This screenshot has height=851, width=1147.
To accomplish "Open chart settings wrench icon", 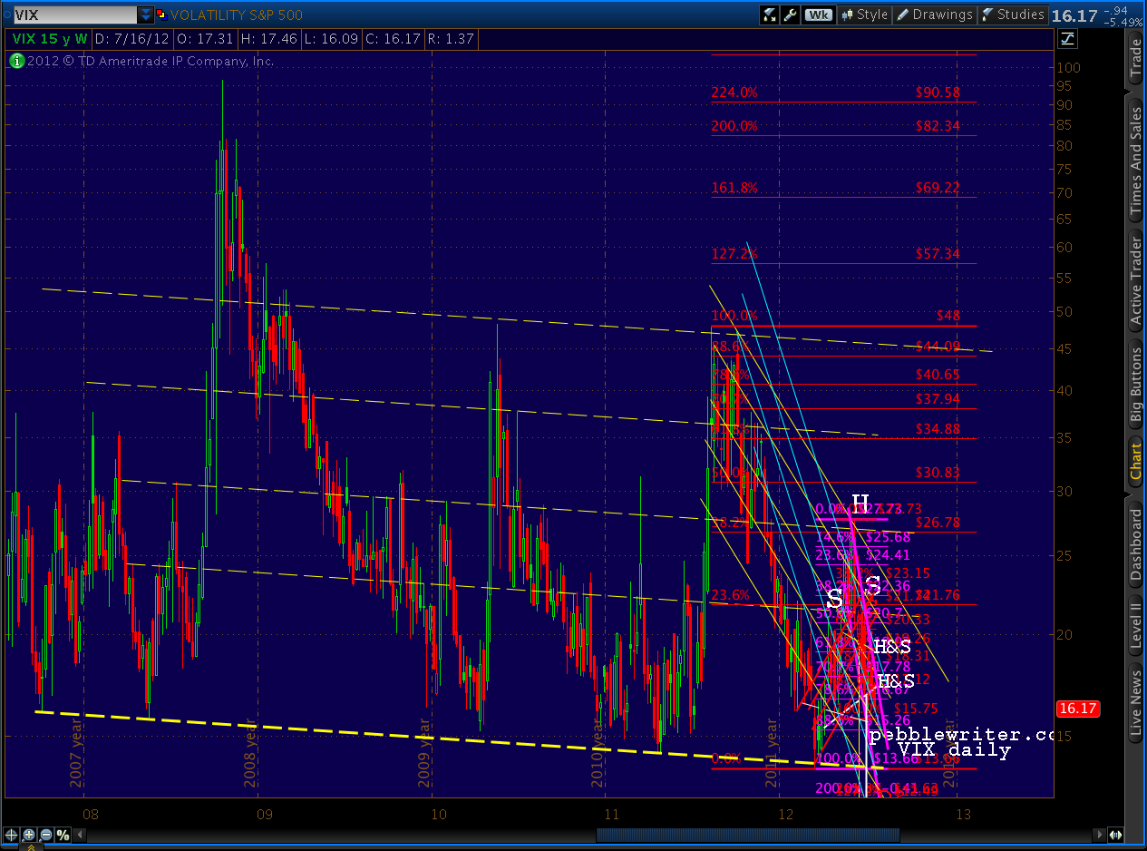I will 791,15.
